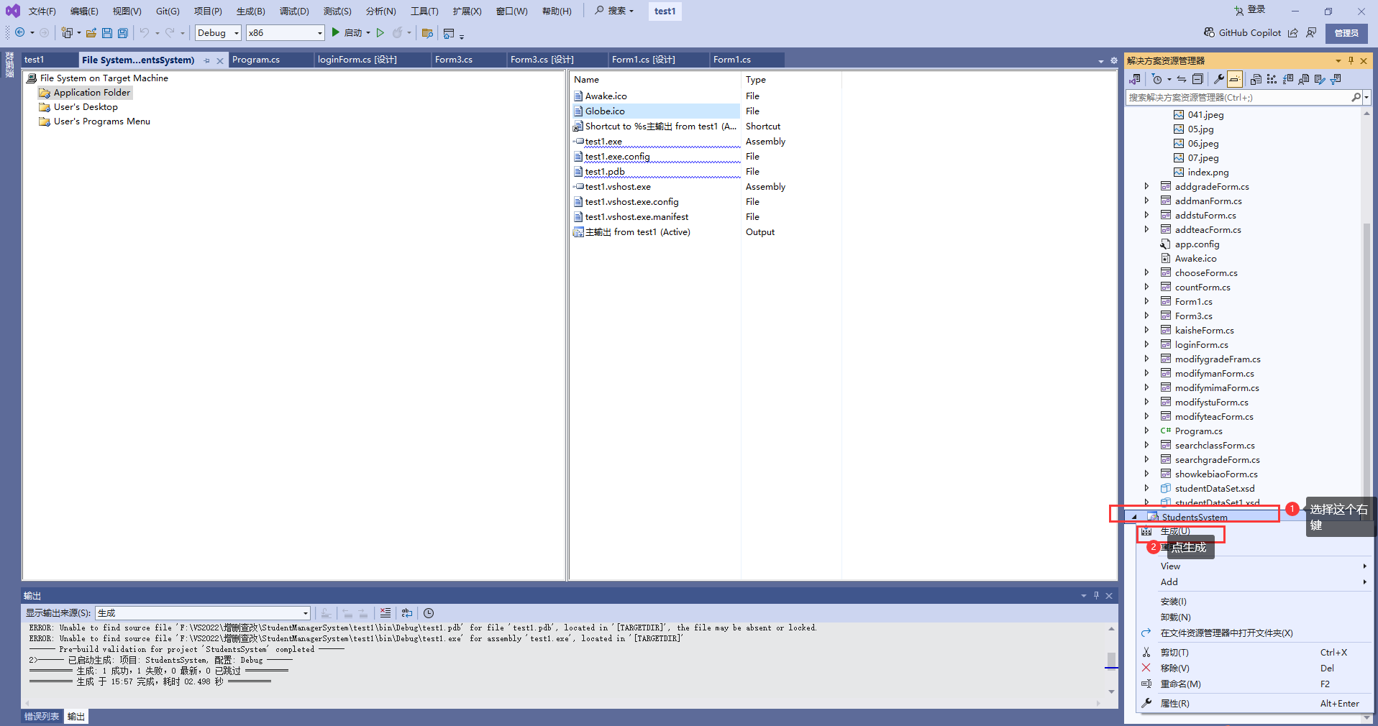Click the 登录 sign-in button

pos(1250,10)
